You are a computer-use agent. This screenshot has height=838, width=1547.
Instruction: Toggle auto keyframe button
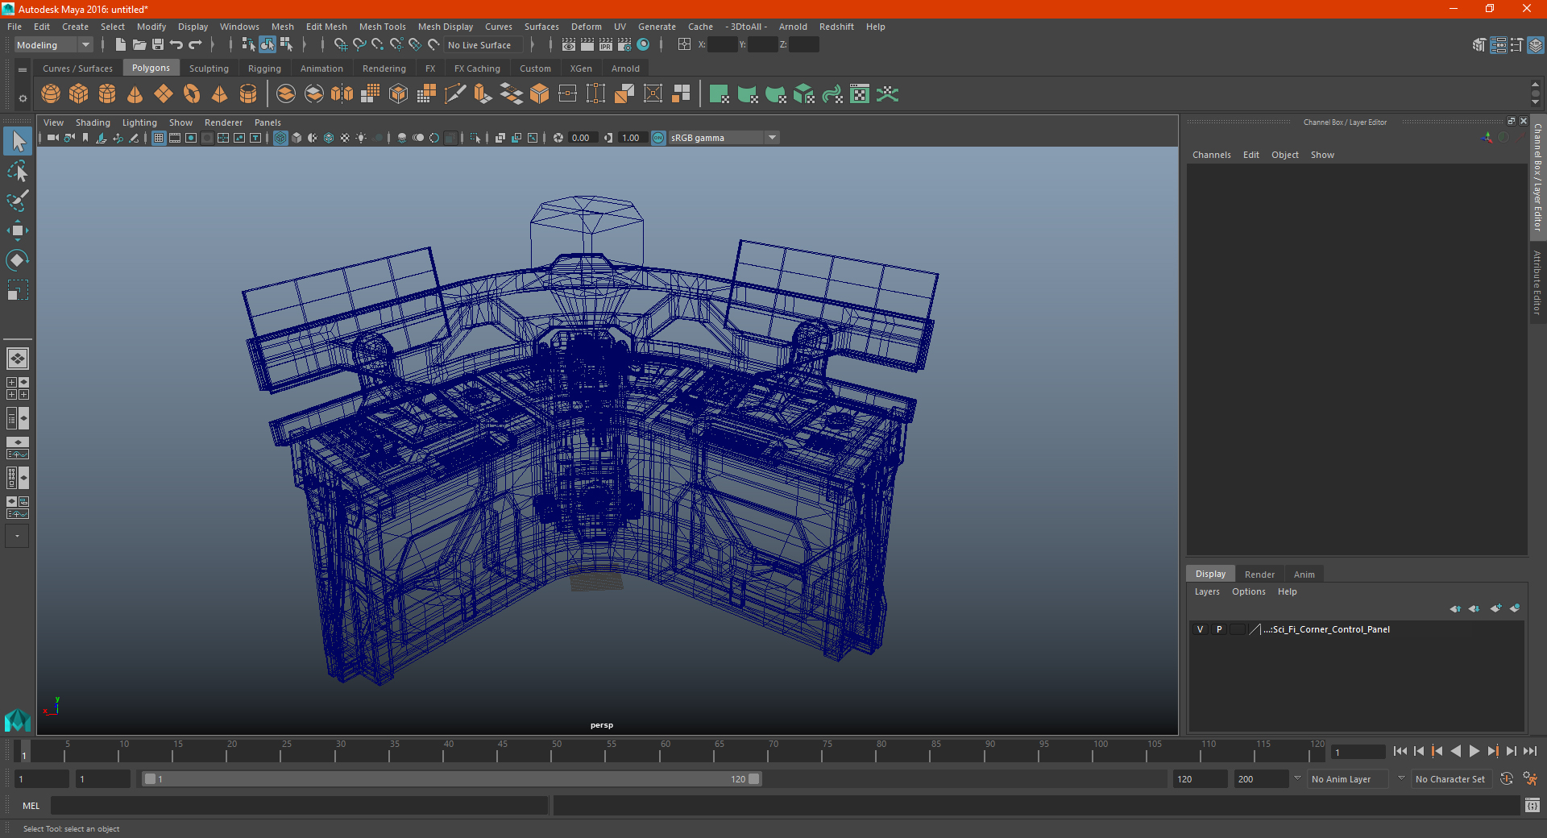pyautogui.click(x=1507, y=779)
